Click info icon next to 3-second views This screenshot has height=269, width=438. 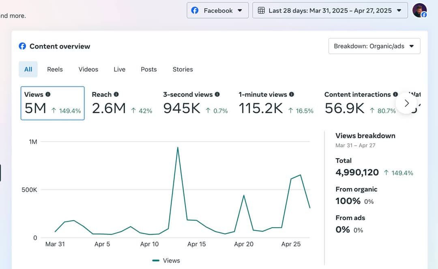pos(217,94)
